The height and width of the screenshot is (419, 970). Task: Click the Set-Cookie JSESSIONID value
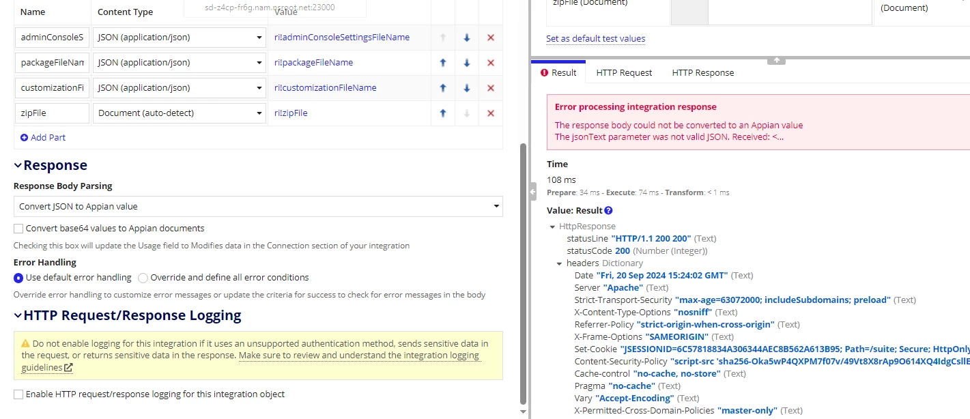795,349
